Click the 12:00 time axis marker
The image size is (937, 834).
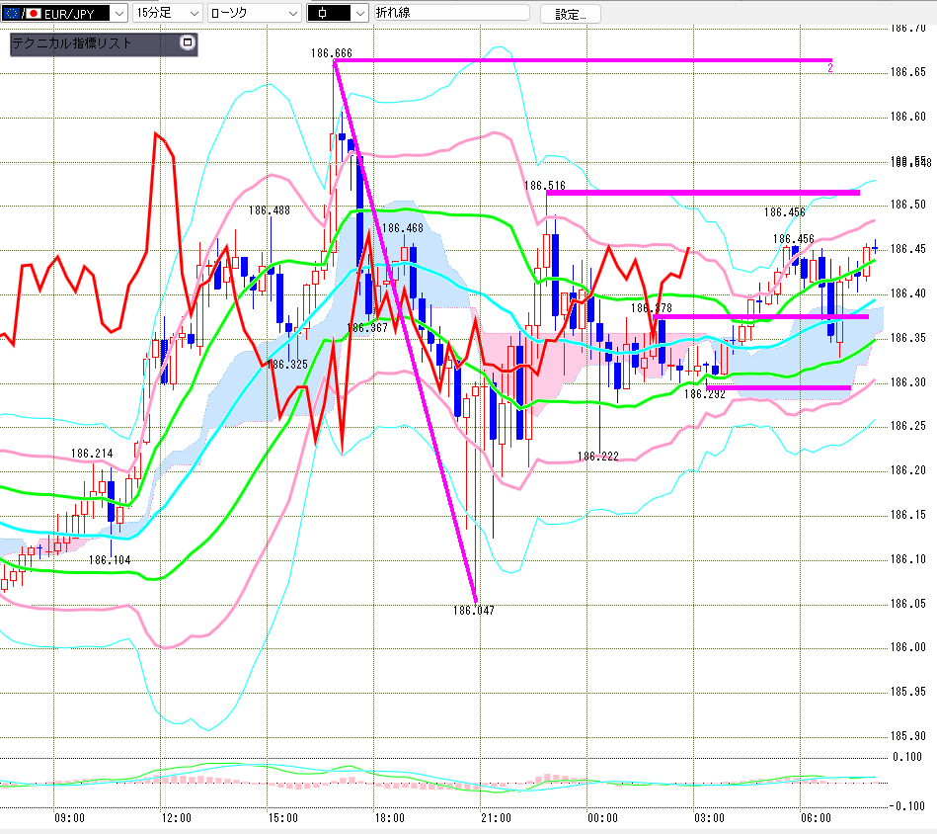tap(177, 818)
